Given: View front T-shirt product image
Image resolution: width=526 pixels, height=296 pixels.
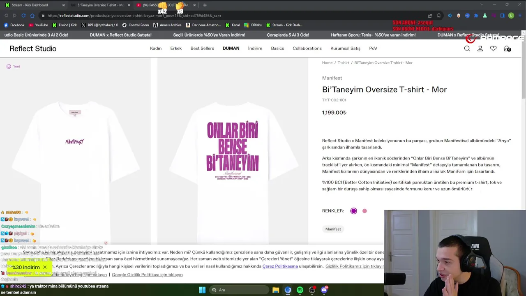Looking at the screenshot, I should click(x=75, y=151).
